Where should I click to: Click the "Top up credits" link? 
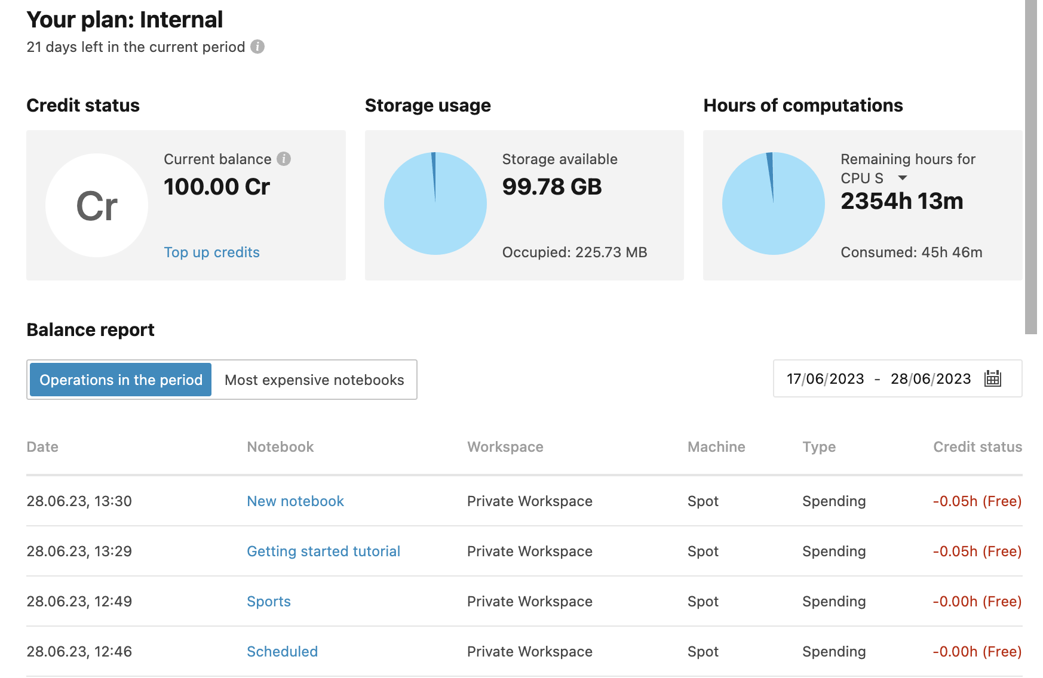211,252
